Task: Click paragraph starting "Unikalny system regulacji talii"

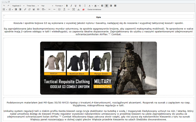Action: pos(99,115)
